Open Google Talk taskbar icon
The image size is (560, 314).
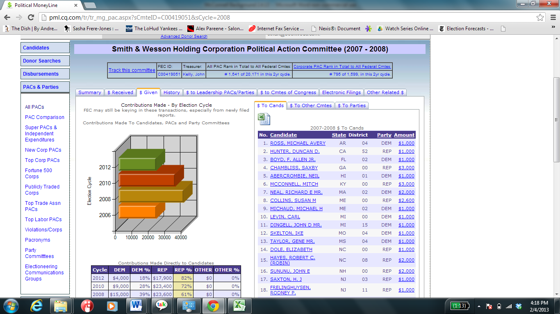point(162,306)
